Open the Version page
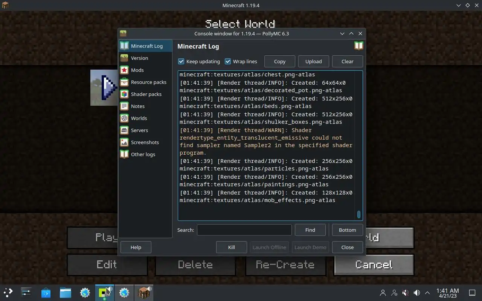The height and width of the screenshot is (301, 482). click(x=145, y=58)
